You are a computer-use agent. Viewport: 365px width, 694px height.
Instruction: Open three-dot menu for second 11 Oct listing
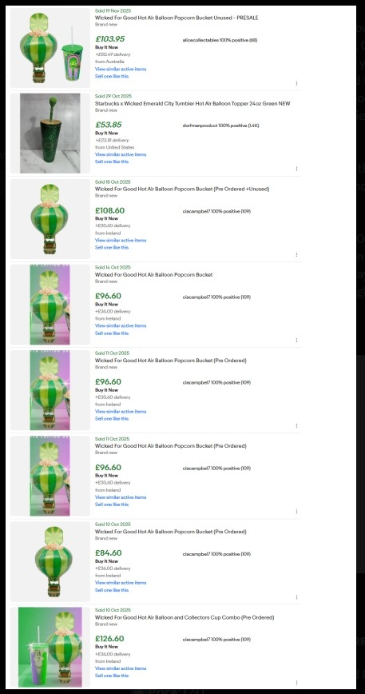click(296, 512)
